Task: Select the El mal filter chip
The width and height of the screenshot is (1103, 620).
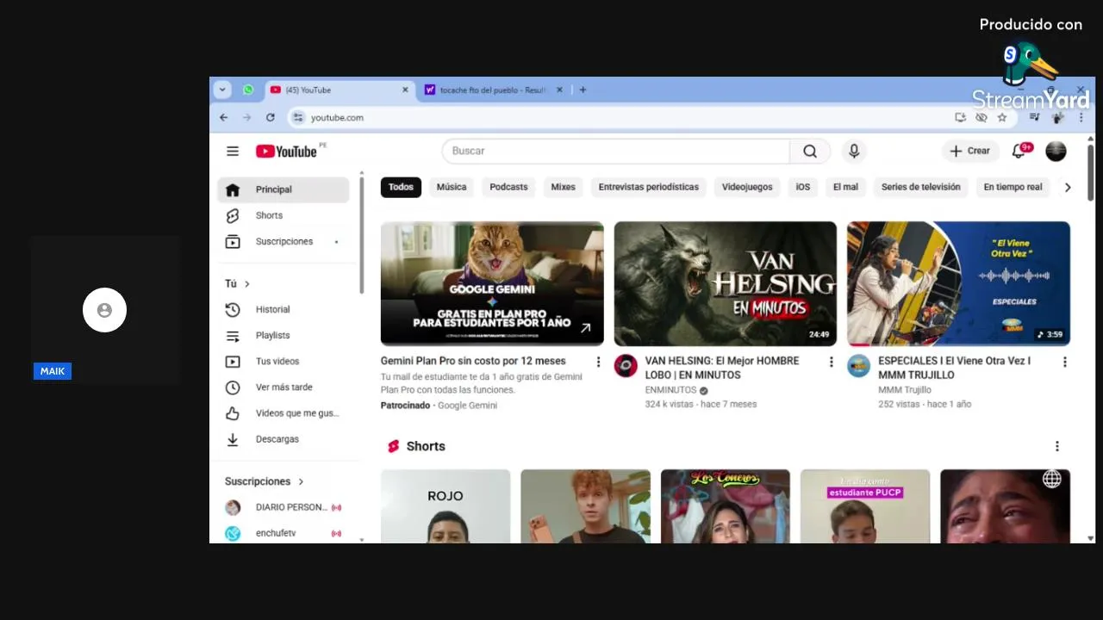Action: tap(845, 187)
